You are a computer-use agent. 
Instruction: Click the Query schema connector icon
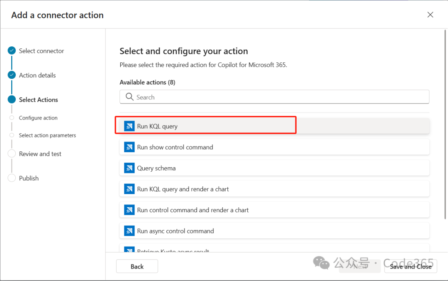pos(129,168)
